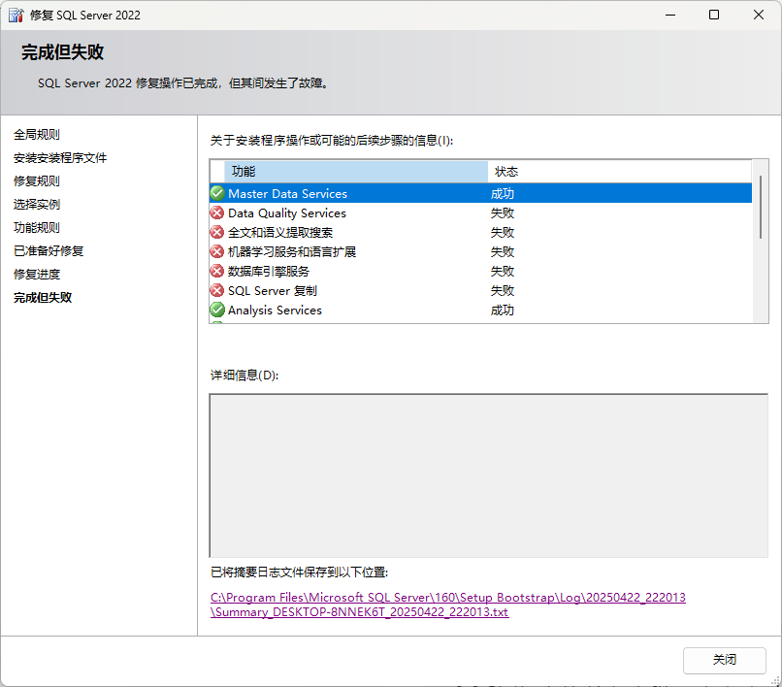Select the SQL Server 复制 feature row
This screenshot has height=687, width=782.
tap(481, 291)
